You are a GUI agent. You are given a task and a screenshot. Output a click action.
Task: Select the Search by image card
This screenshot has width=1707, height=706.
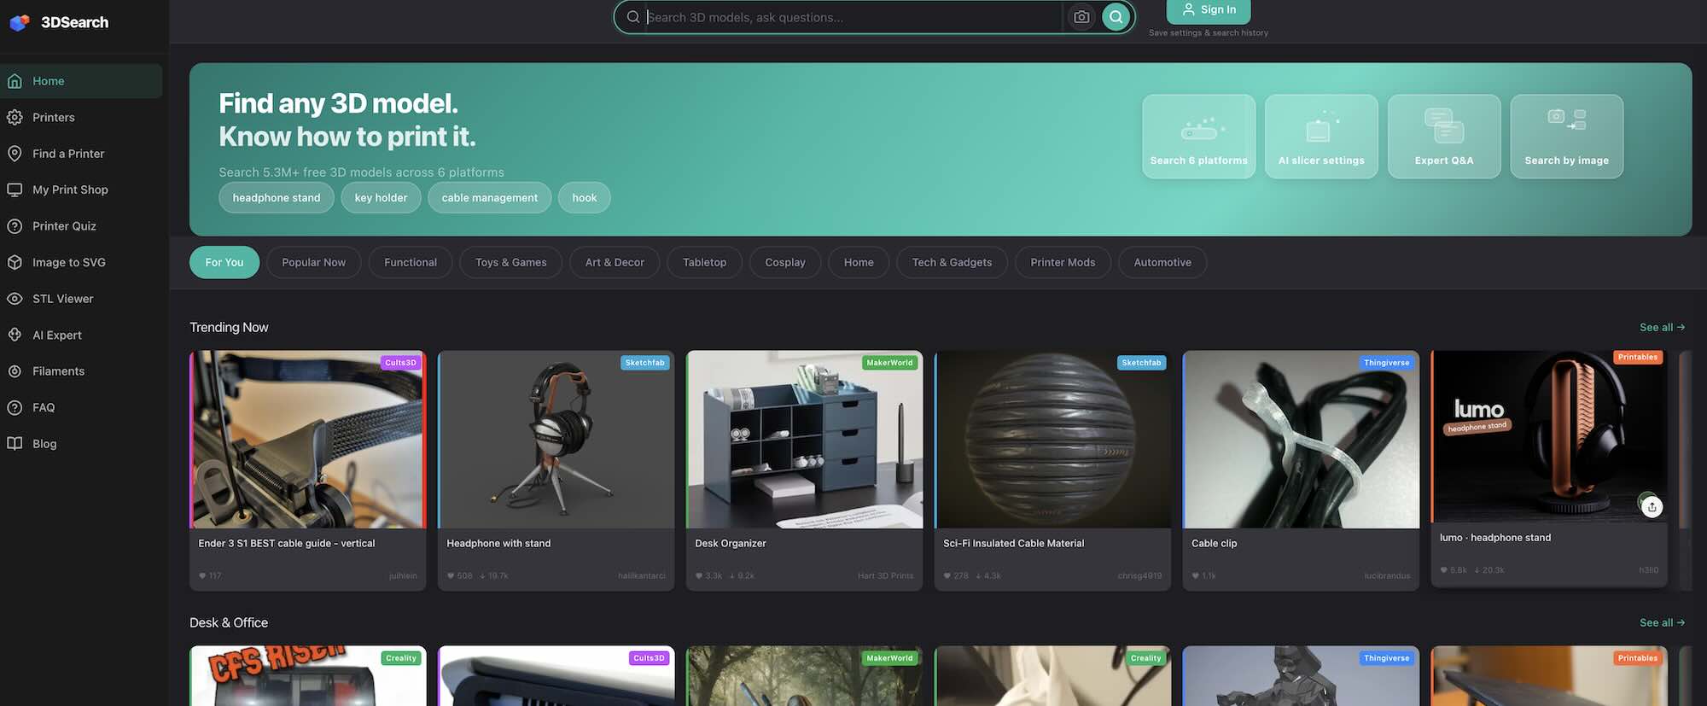pyautogui.click(x=1566, y=137)
